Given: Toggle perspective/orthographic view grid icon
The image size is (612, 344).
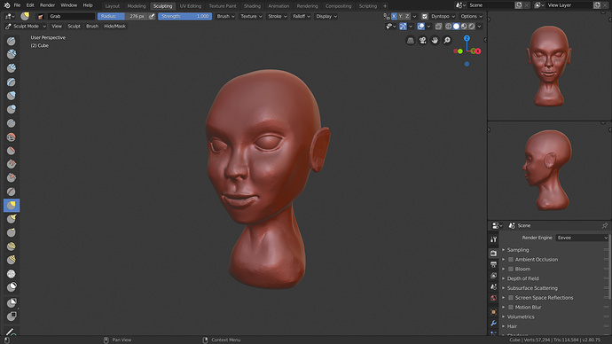Looking at the screenshot, I should pos(411,40).
